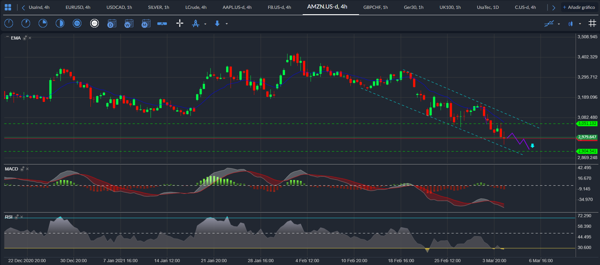Click the 3,051.132 price level label
600x265 pixels.
coord(587,124)
